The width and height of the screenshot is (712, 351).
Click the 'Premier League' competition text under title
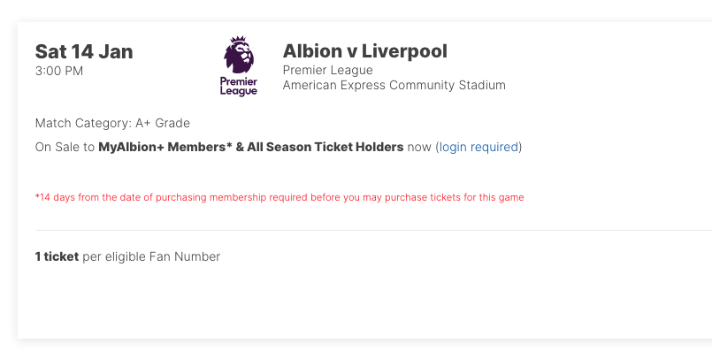(x=327, y=71)
